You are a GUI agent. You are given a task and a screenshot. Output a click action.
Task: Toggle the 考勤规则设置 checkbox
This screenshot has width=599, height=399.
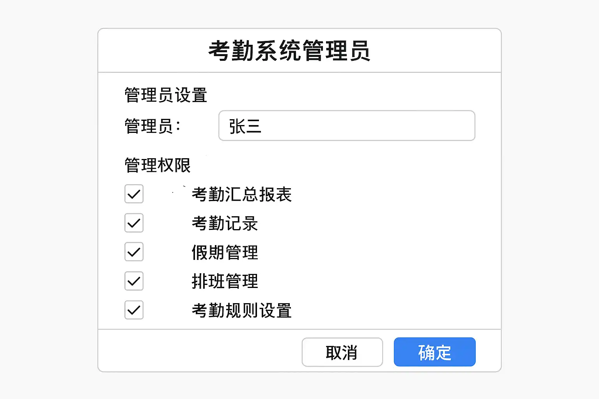point(134,310)
